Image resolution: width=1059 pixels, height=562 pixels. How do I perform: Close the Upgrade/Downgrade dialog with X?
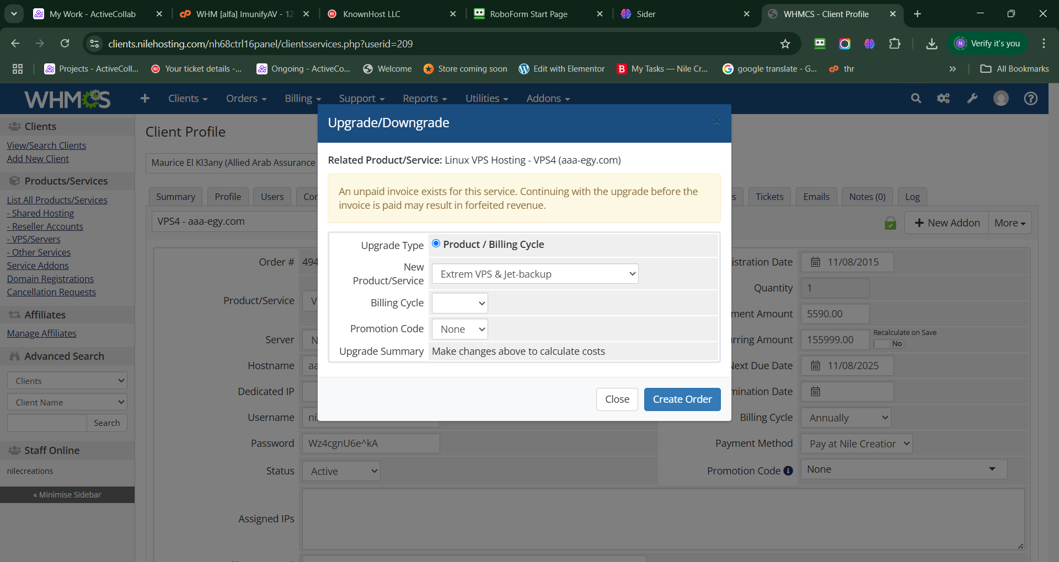coord(716,121)
